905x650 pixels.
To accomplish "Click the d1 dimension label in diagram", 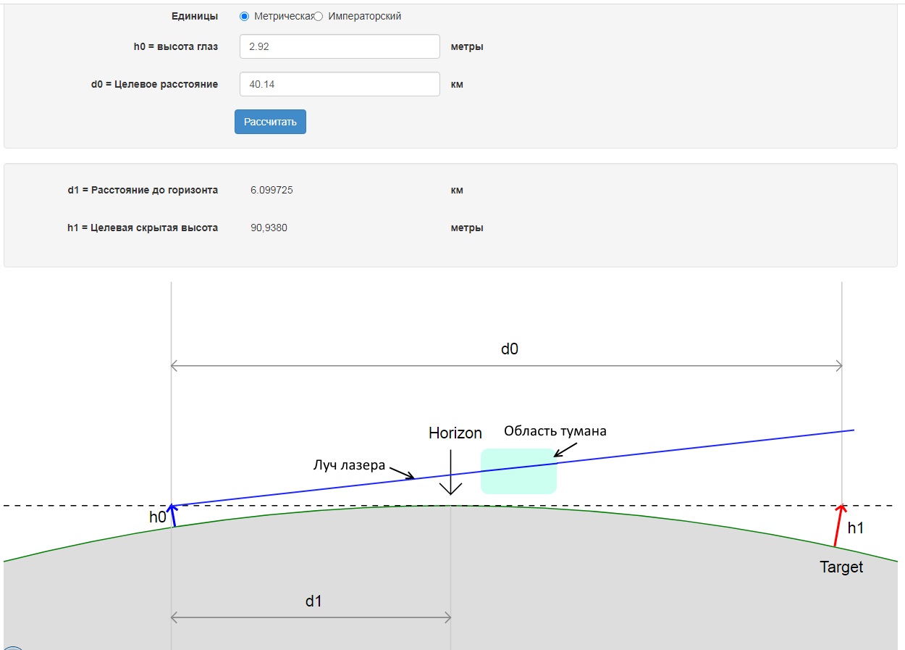I will tap(313, 601).
